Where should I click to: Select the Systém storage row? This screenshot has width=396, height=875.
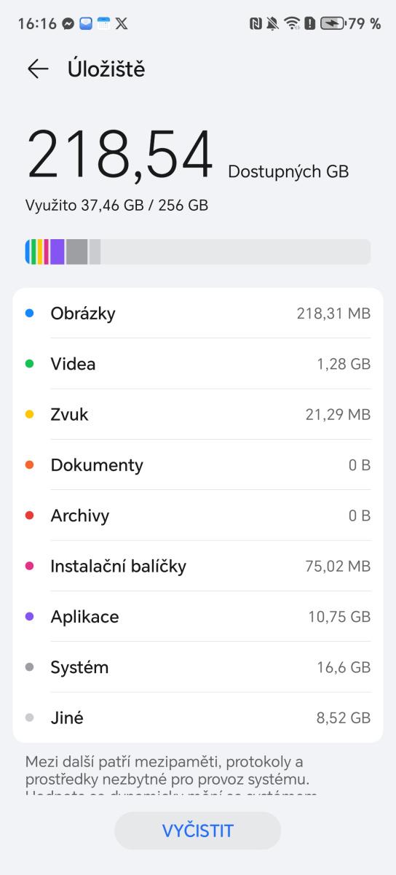pyautogui.click(x=198, y=667)
